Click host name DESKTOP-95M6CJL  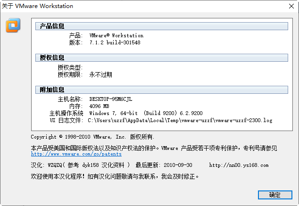[x=111, y=99]
